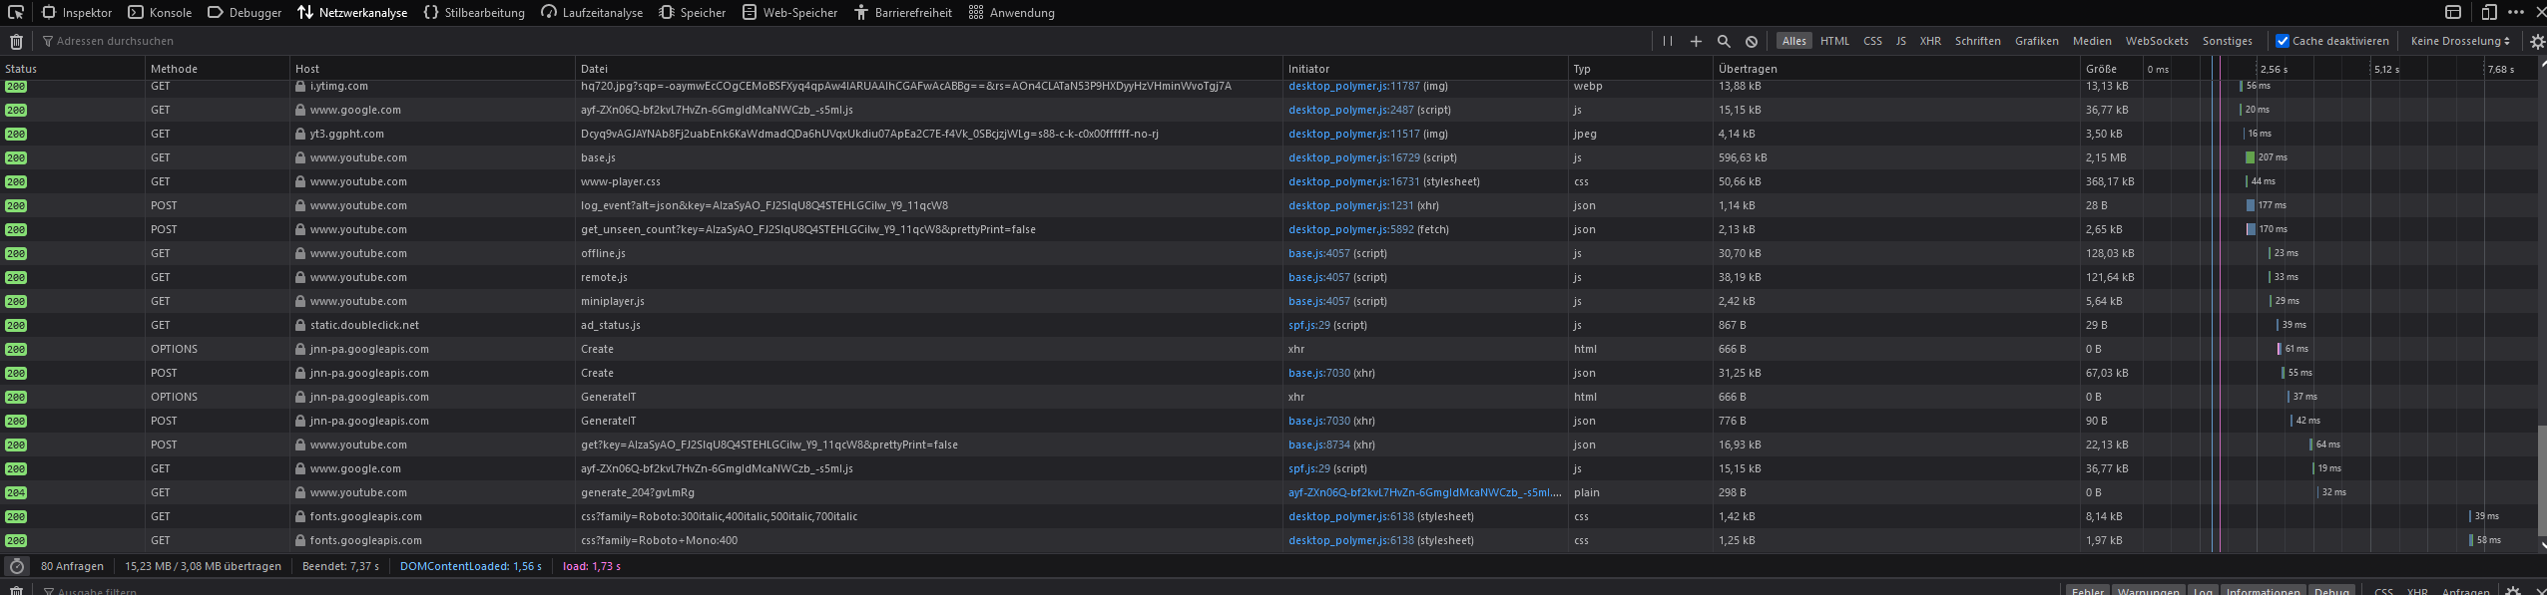Screen dimensions: 2547x595
Task: Click the plus icon in the network toolbar
Action: pos(1695,41)
